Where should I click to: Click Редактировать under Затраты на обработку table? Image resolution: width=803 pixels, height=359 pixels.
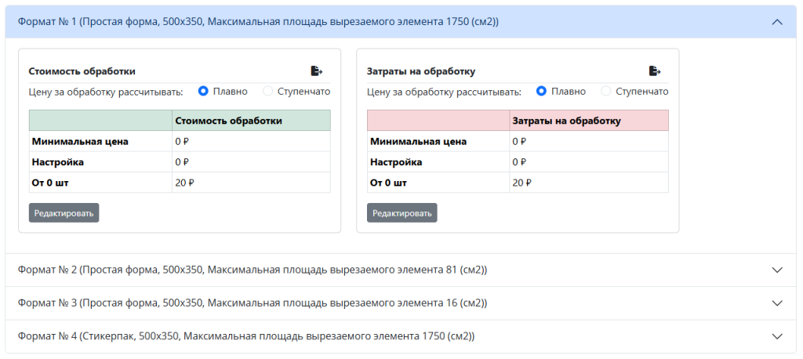click(x=402, y=213)
